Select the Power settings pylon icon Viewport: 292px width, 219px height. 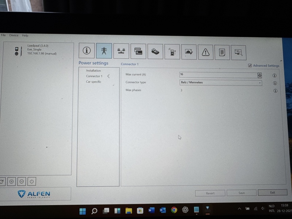(104, 51)
